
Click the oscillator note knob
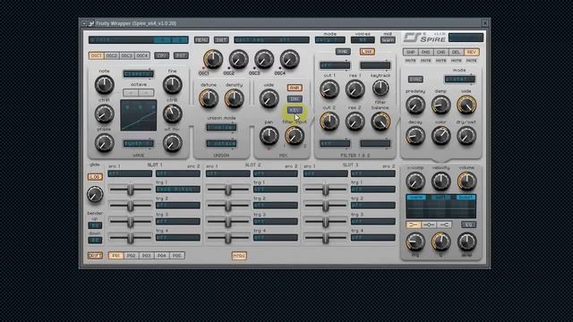tap(104, 85)
